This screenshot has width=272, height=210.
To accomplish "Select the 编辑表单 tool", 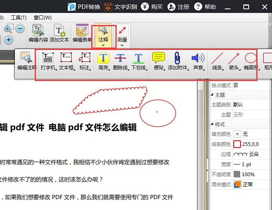I will (82, 33).
